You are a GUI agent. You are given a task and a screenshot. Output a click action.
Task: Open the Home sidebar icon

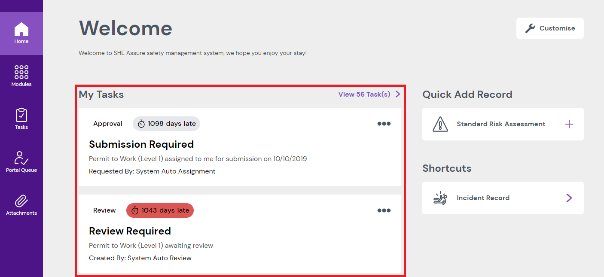click(21, 30)
